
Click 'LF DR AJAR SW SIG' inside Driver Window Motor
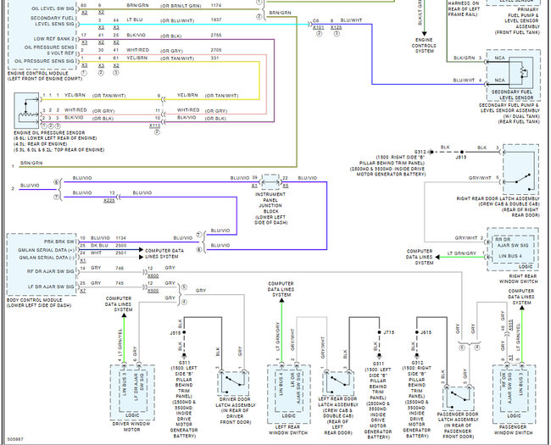(139, 387)
